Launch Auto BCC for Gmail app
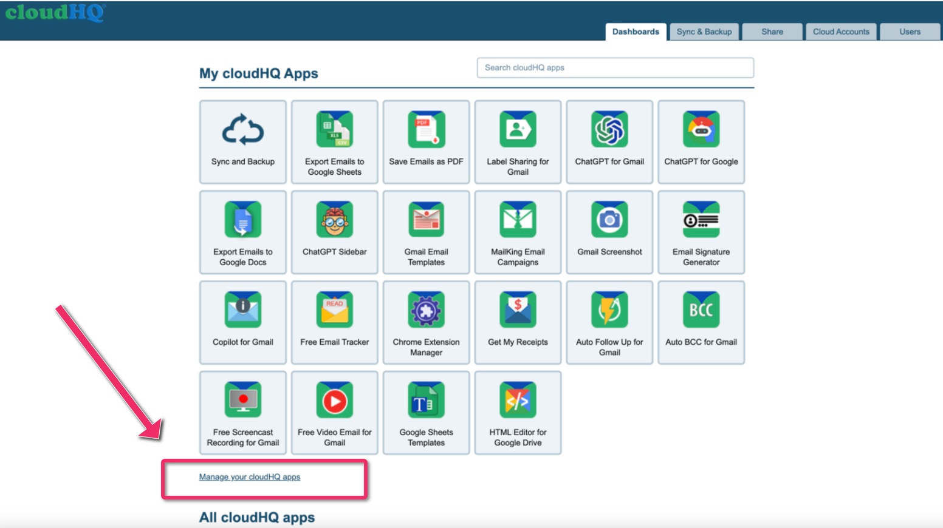The height and width of the screenshot is (528, 943). (701, 322)
